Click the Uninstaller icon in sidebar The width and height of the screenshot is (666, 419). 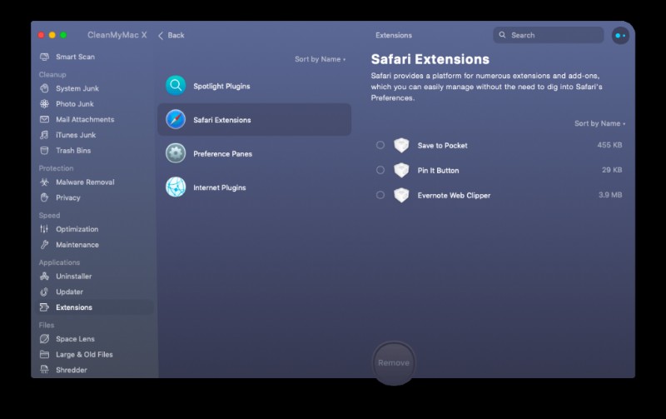[x=44, y=277]
